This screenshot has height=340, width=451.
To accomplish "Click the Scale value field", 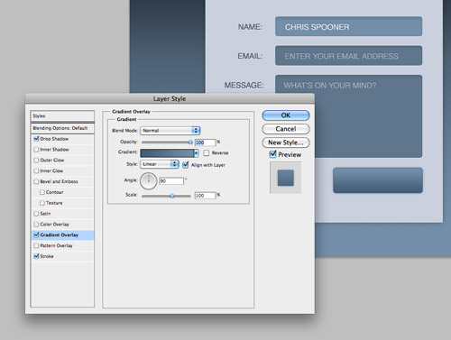I will coord(206,196).
